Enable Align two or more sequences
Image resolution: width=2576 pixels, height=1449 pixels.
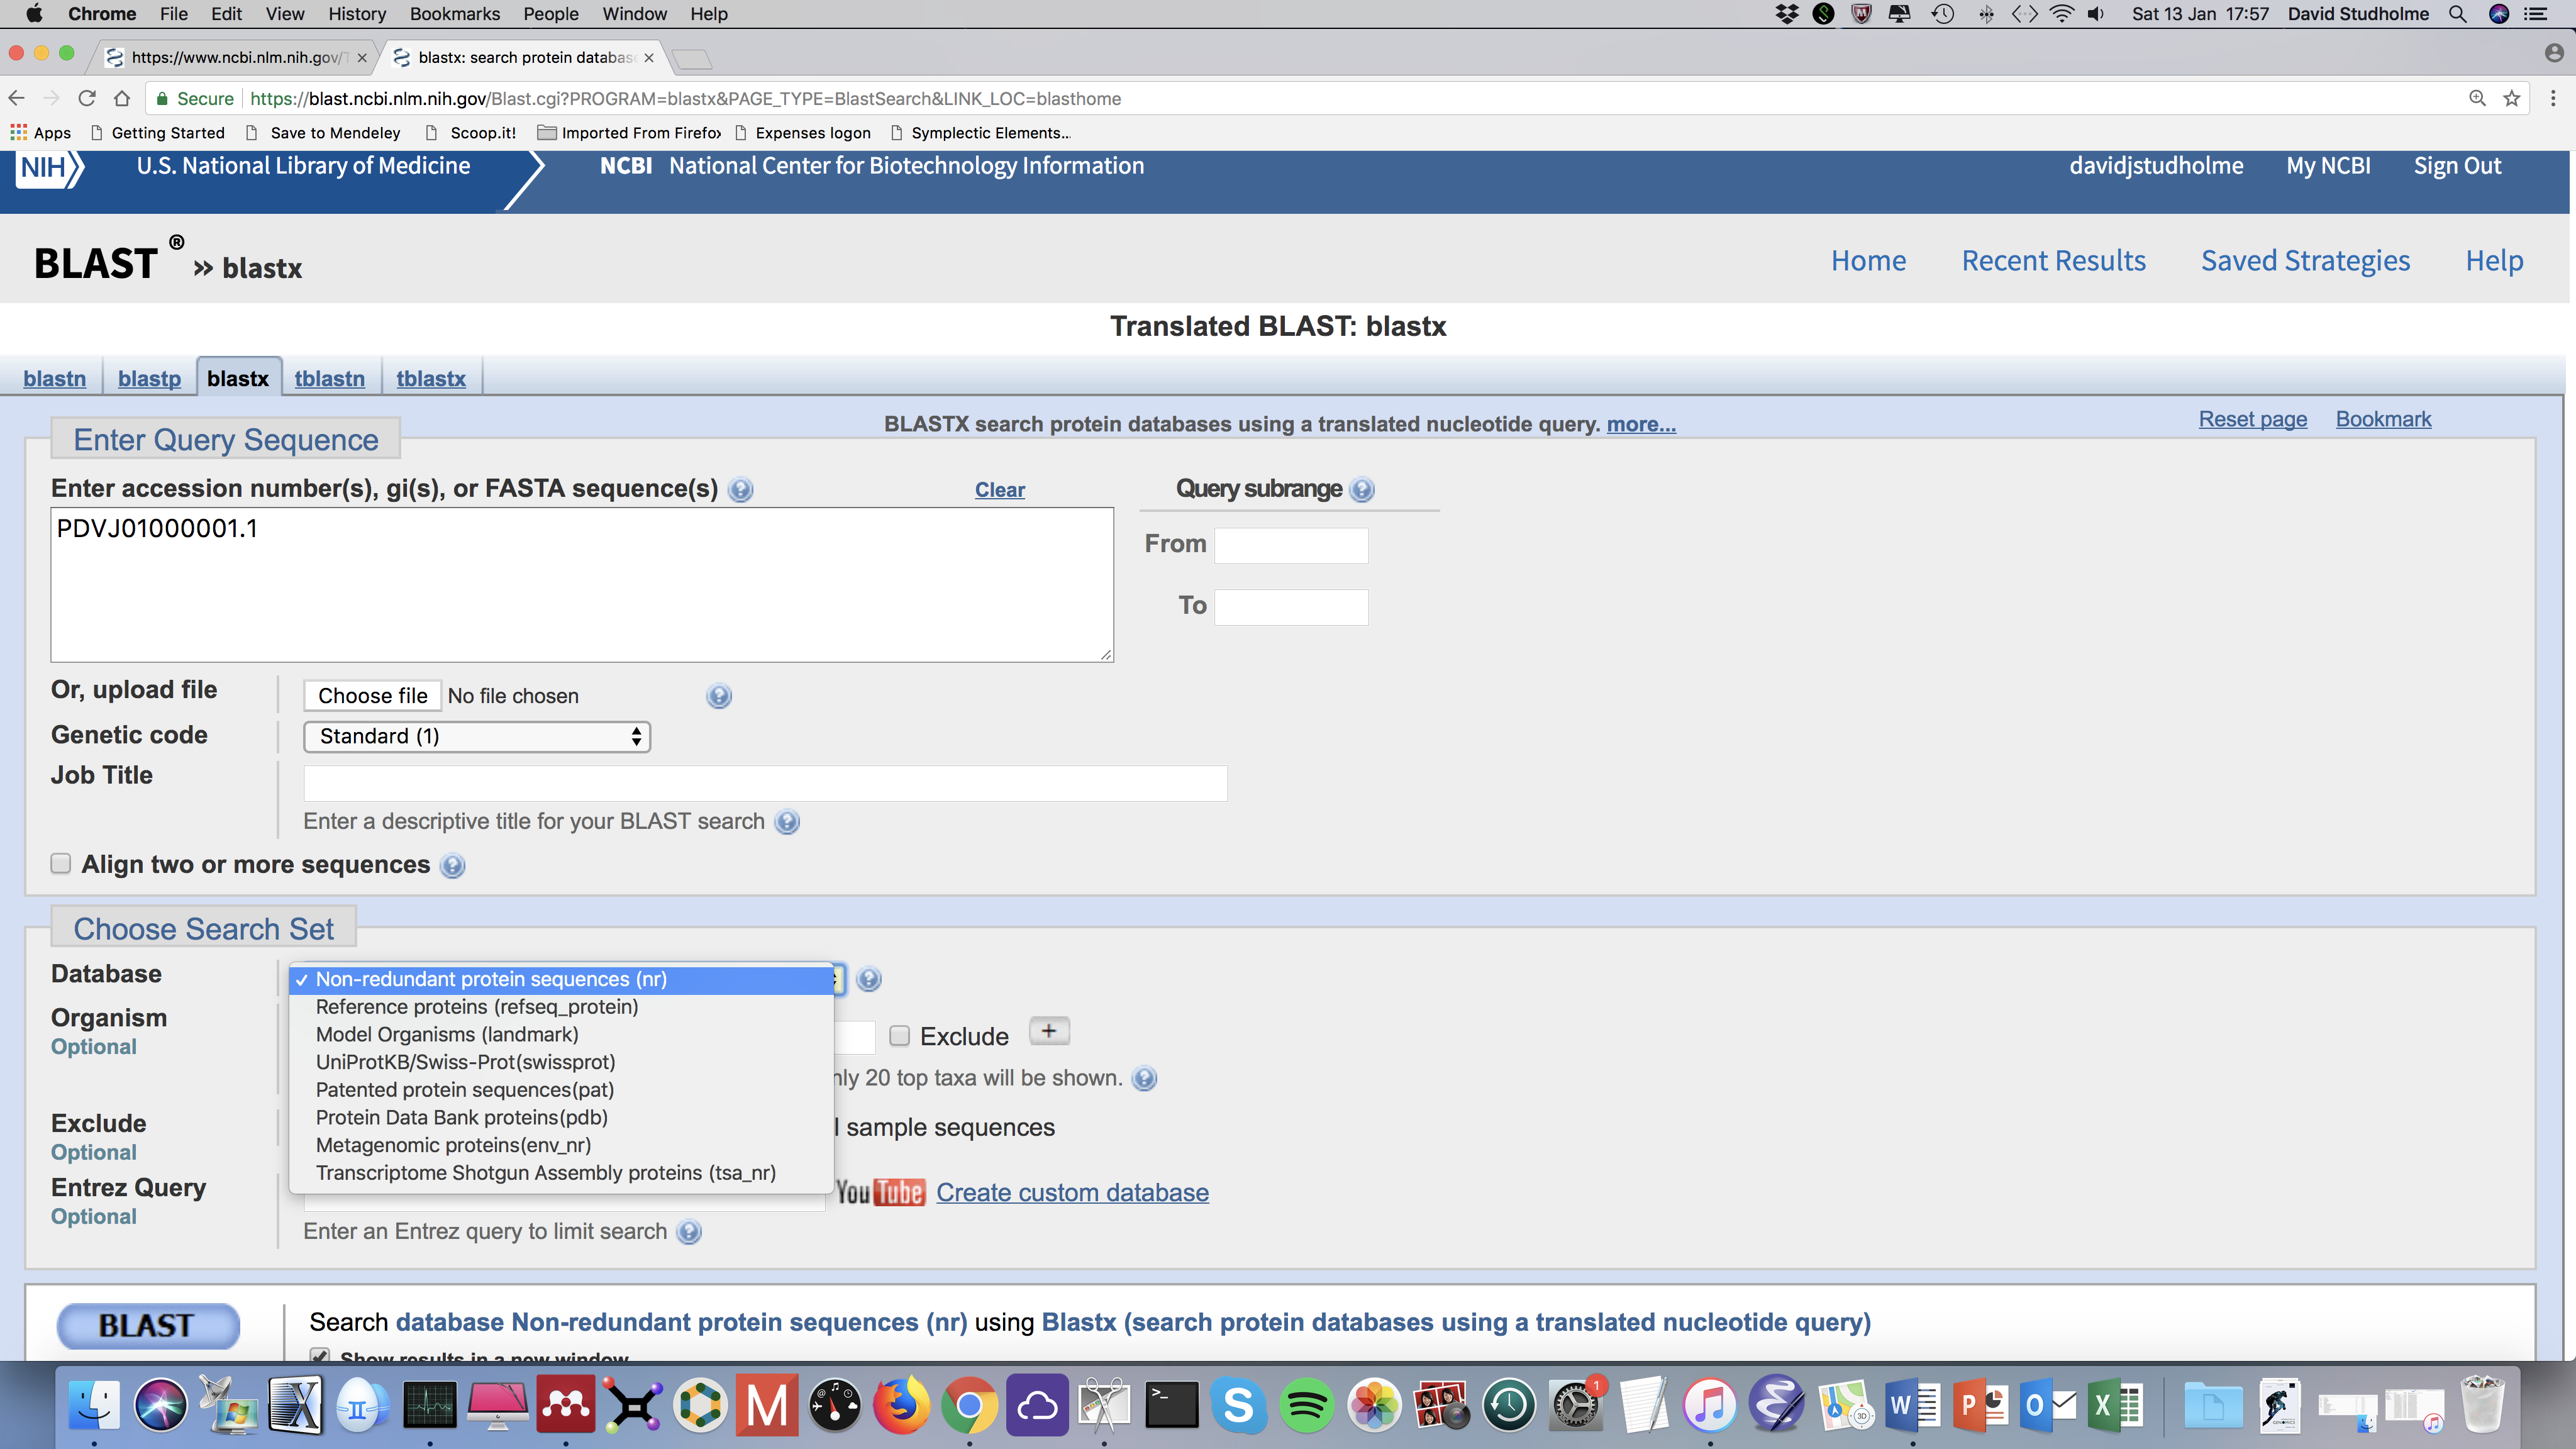click(x=62, y=864)
